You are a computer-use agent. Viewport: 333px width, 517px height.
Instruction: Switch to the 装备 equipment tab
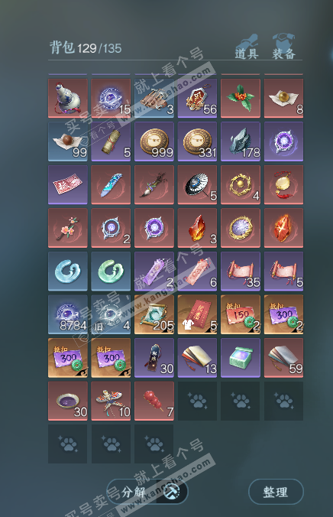(283, 47)
